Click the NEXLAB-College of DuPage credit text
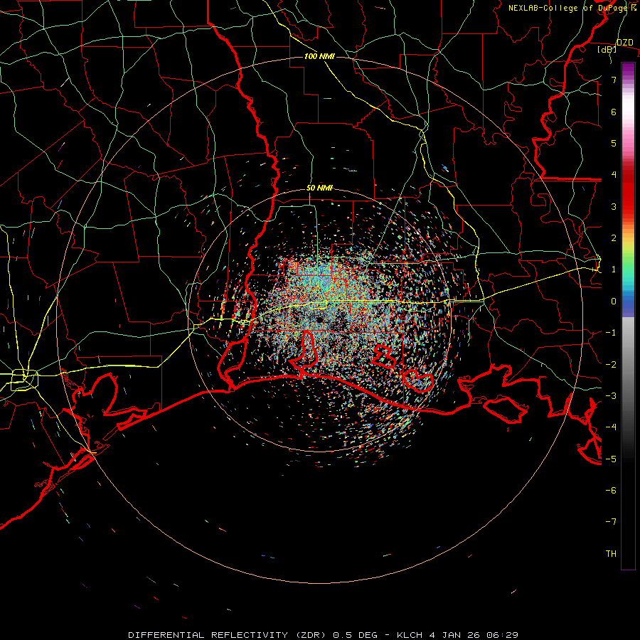This screenshot has width=640, height=640. click(x=567, y=8)
